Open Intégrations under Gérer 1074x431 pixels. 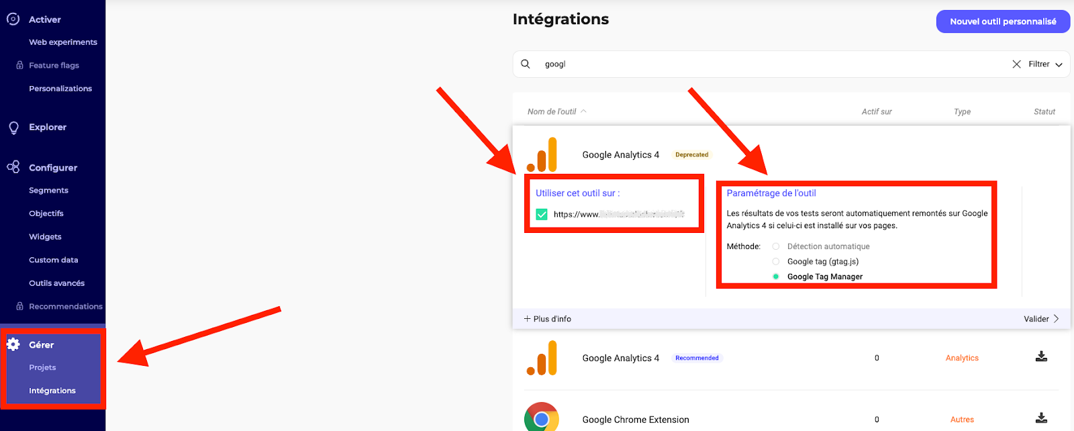[52, 391]
